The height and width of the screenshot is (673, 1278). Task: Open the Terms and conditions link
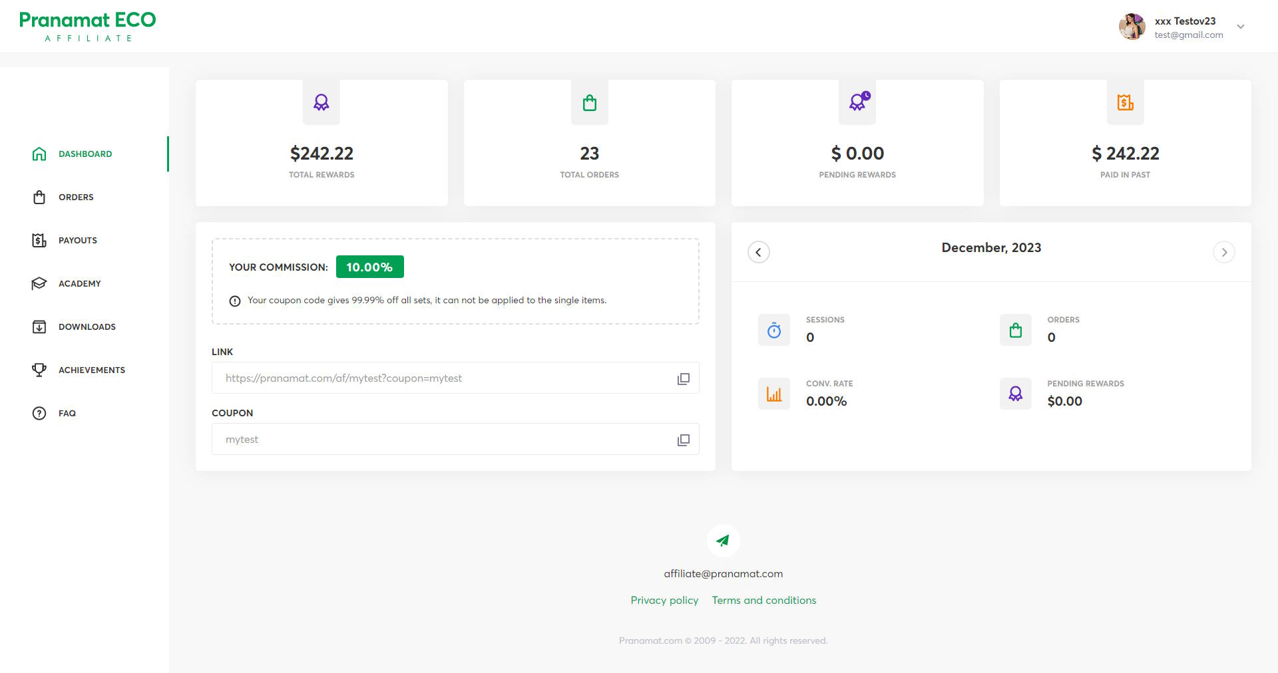pyautogui.click(x=763, y=601)
